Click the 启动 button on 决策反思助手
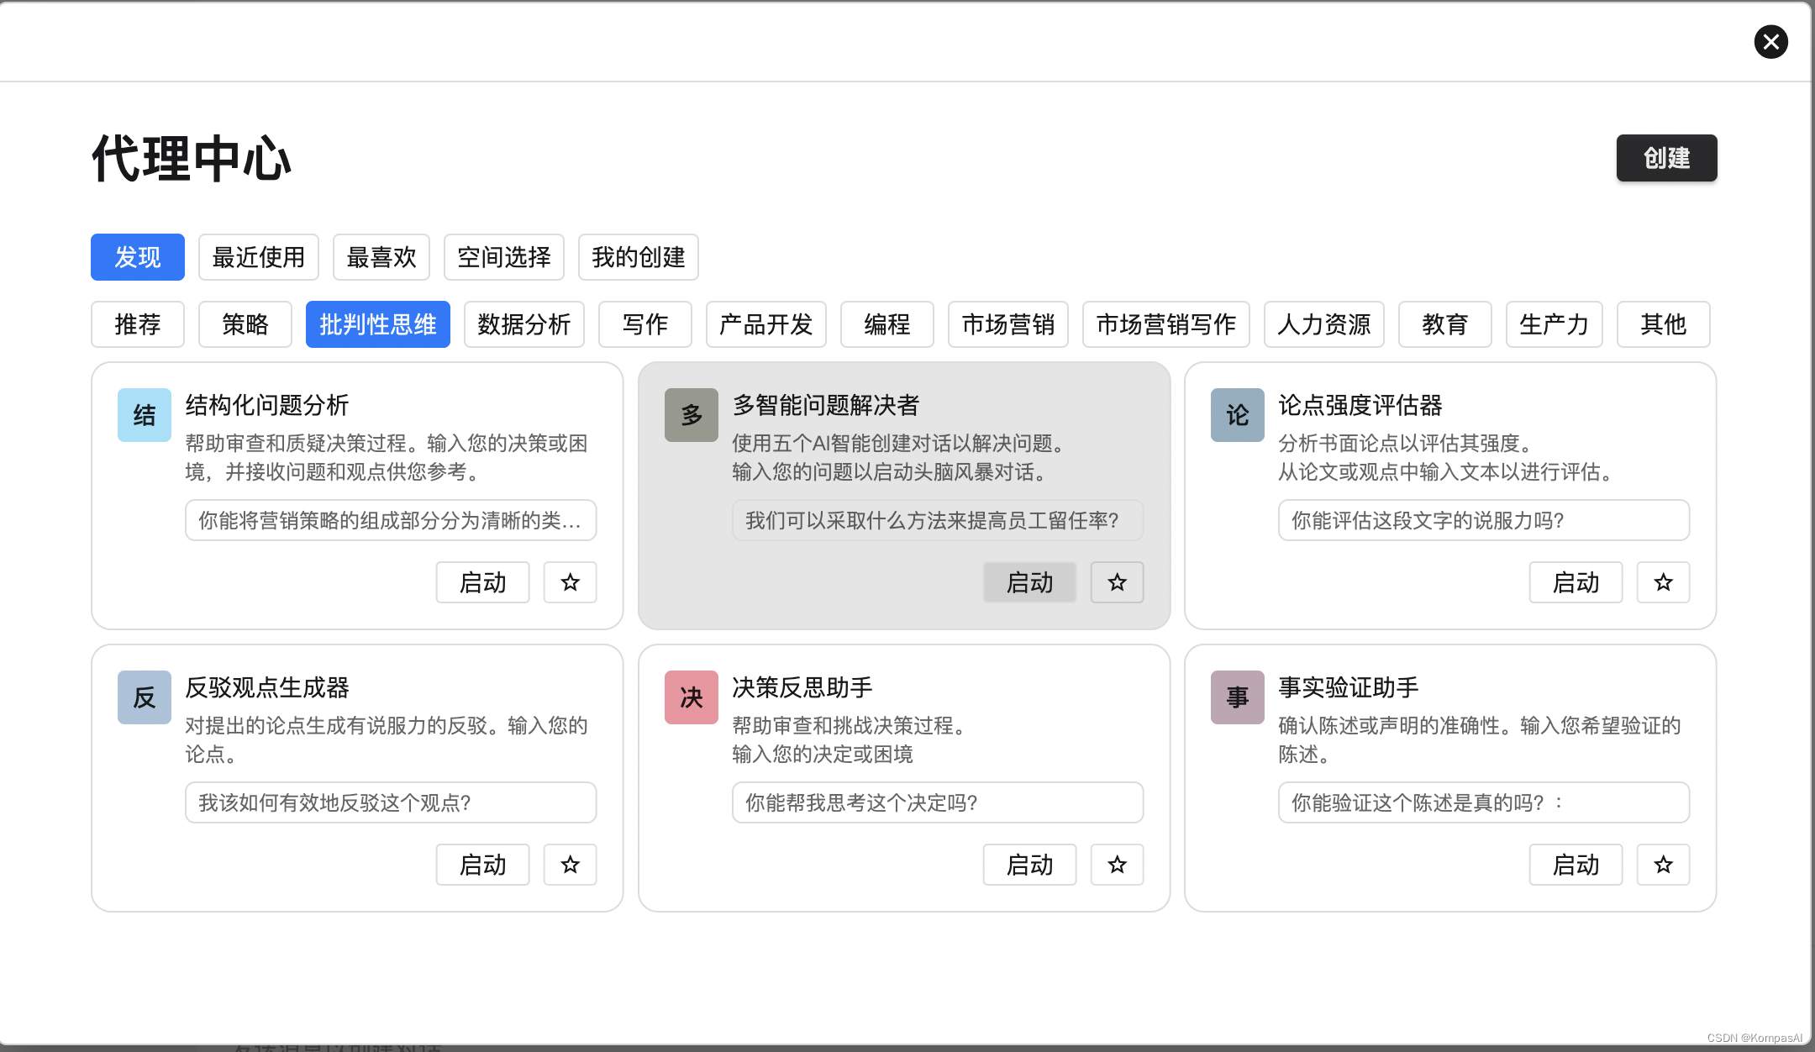The height and width of the screenshot is (1052, 1815). 1029,865
